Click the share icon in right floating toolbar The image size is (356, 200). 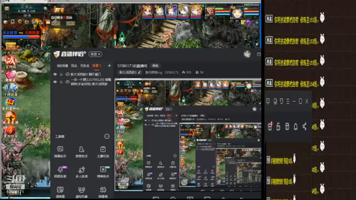click(x=304, y=127)
